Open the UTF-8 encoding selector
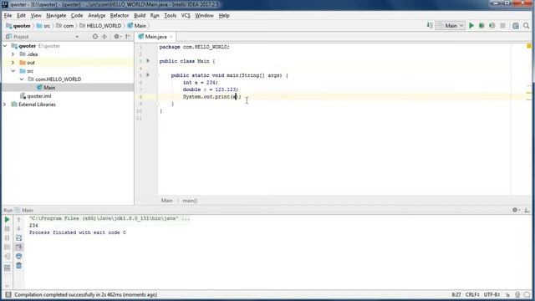The height and width of the screenshot is (301, 535). pyautogui.click(x=492, y=294)
